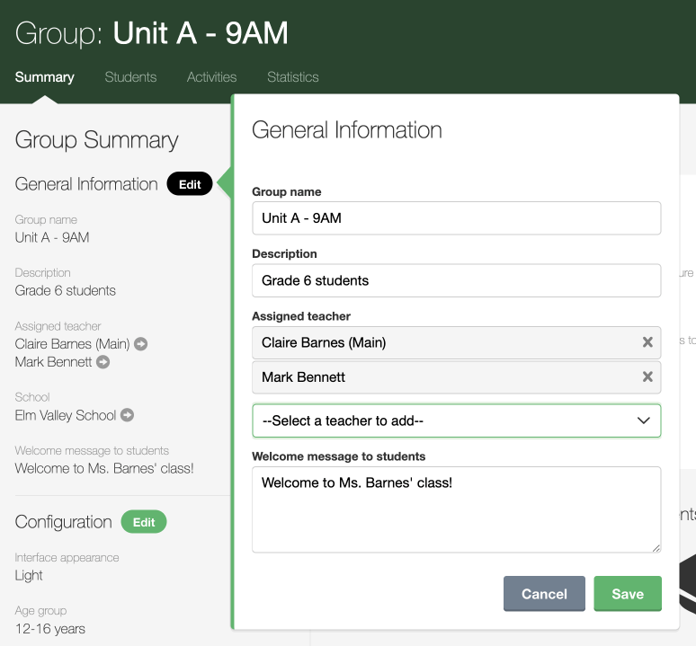Switch to the Students tab
The width and height of the screenshot is (696, 646).
(x=130, y=77)
